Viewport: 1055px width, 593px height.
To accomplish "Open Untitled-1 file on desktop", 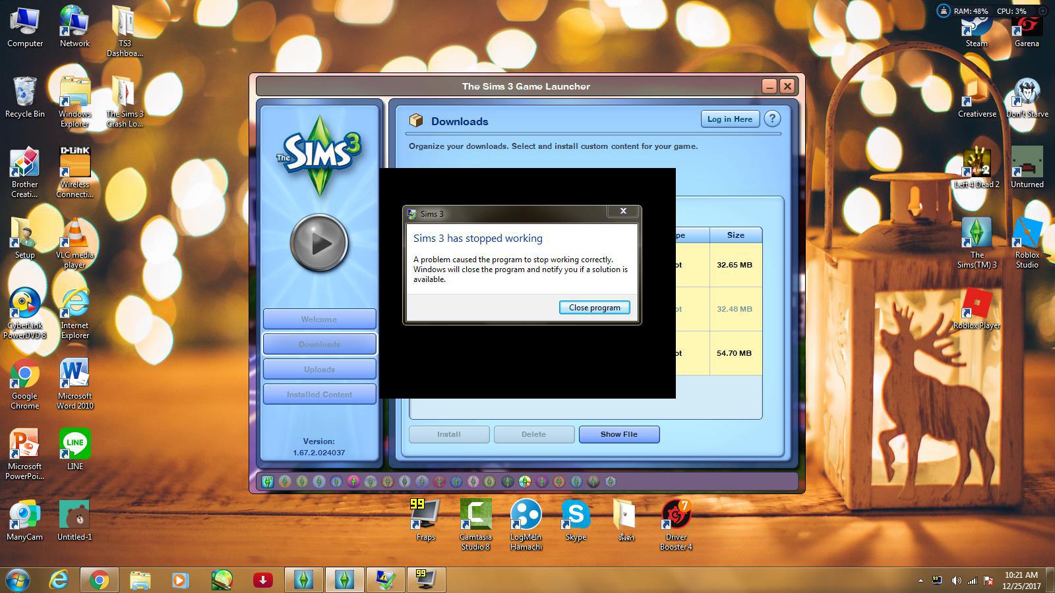I will 75,521.
